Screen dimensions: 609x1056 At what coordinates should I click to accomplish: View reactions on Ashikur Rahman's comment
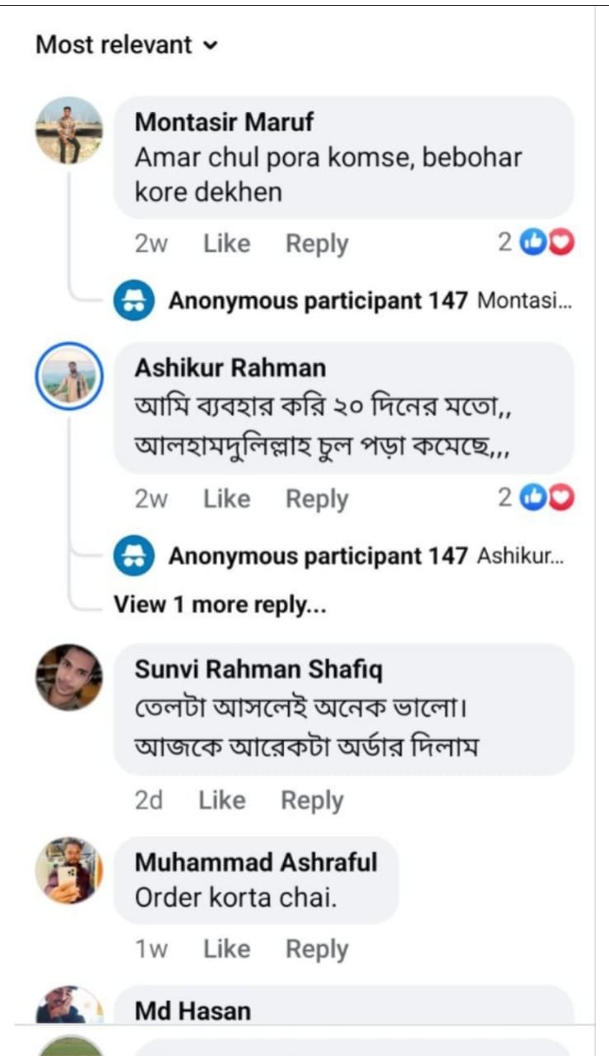pos(536,498)
